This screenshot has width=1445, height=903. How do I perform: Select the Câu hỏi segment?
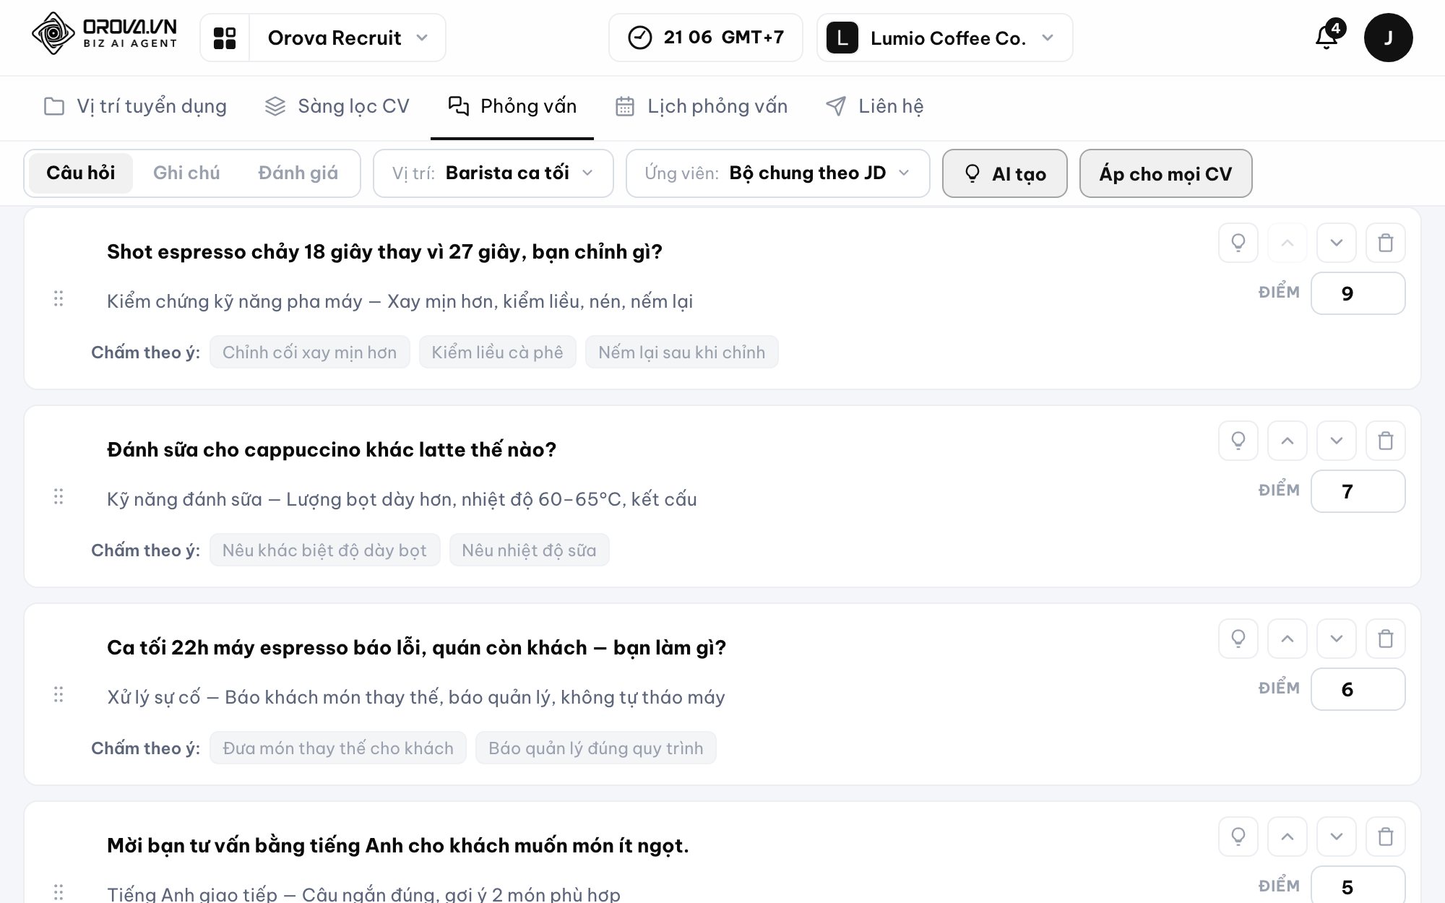tap(81, 173)
